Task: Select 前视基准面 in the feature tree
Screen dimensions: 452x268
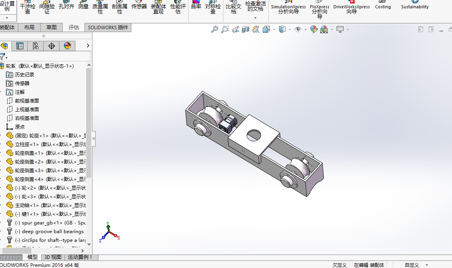Action: [x=27, y=101]
